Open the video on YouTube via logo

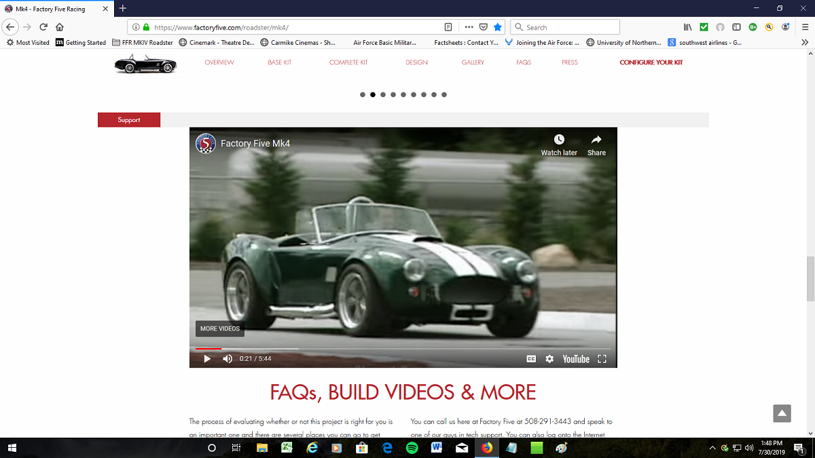pyautogui.click(x=576, y=359)
